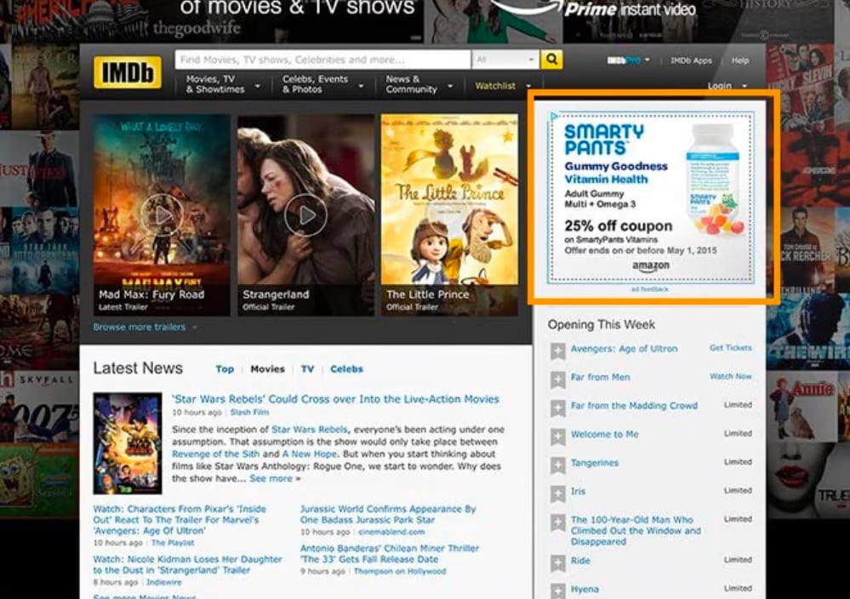Open the Star Wars Rebels news thumbnail
Screen dimensions: 850x599
coord(128,443)
